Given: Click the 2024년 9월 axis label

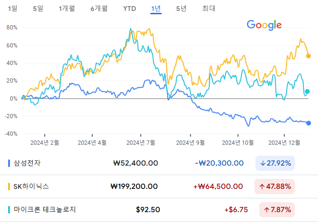Looking at the screenshot, I should [x=190, y=143].
